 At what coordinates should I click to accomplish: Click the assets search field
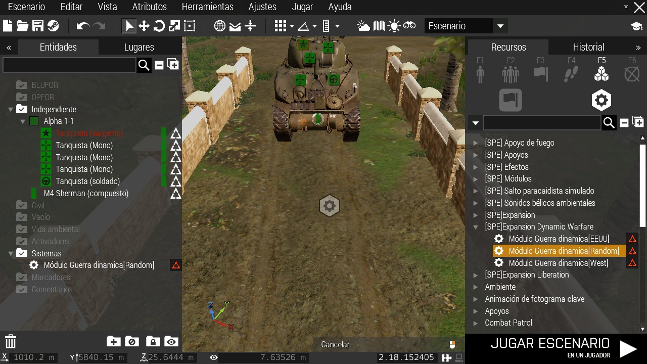(x=542, y=122)
